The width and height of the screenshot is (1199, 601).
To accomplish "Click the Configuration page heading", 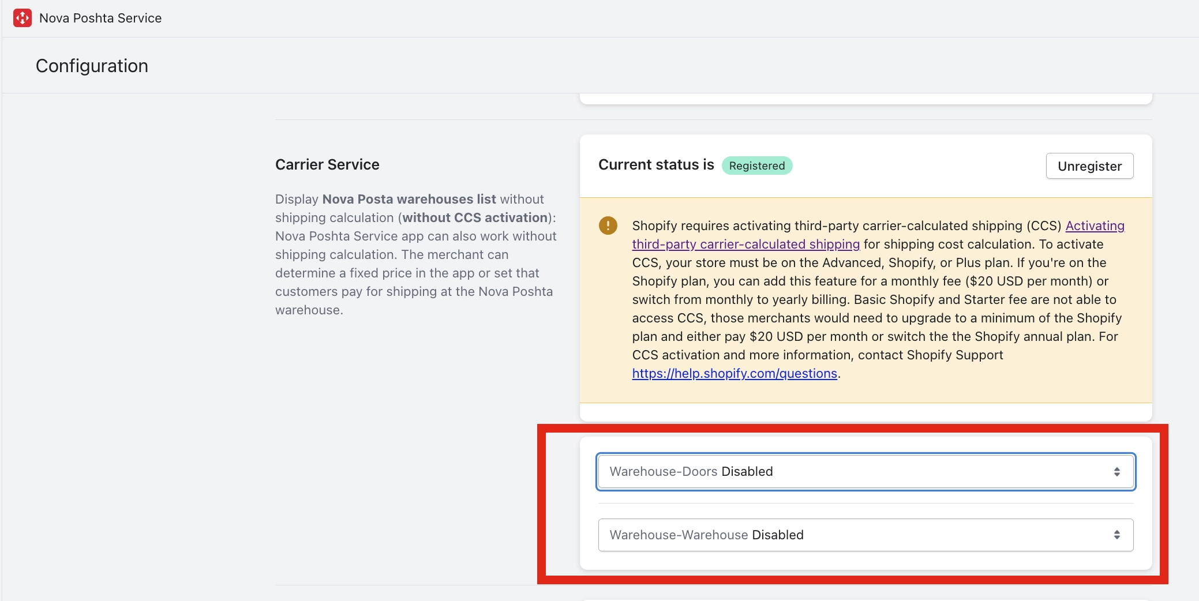I will [92, 66].
